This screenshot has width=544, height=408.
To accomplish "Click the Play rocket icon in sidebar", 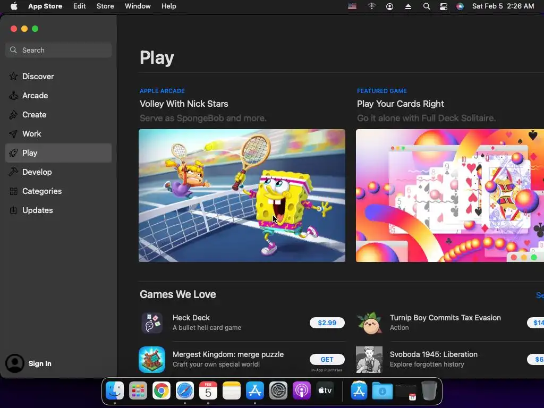I will (x=13, y=152).
